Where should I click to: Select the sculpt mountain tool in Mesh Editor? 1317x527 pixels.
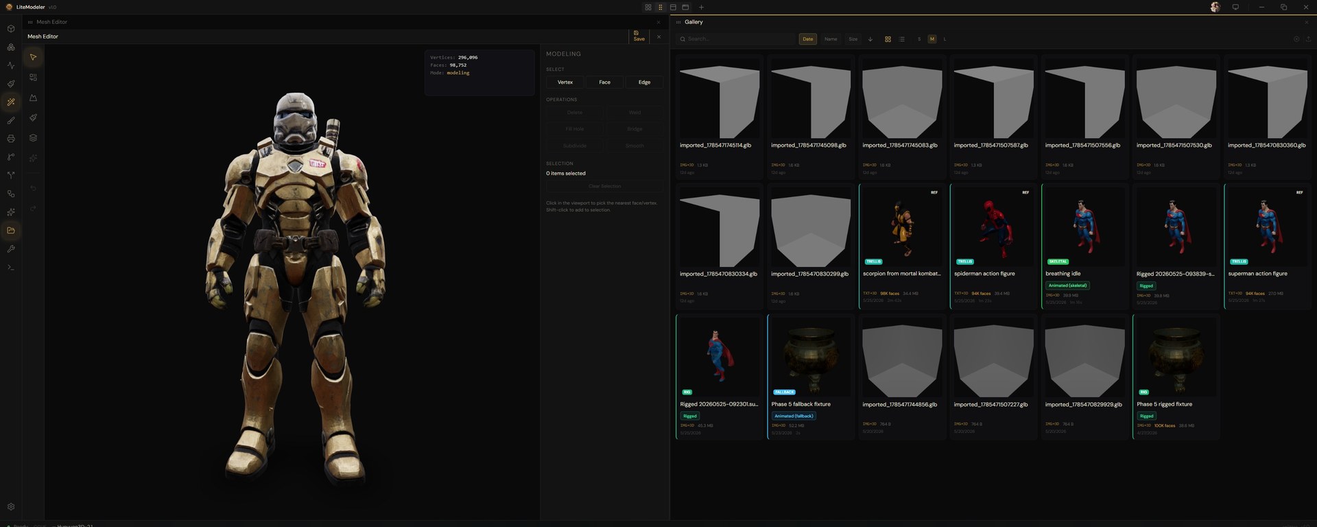point(33,97)
